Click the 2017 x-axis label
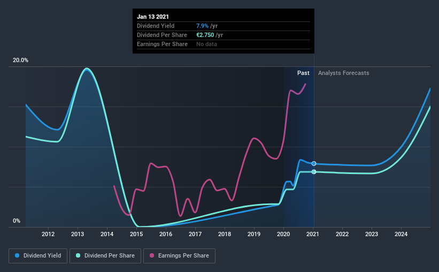 [x=195, y=234]
